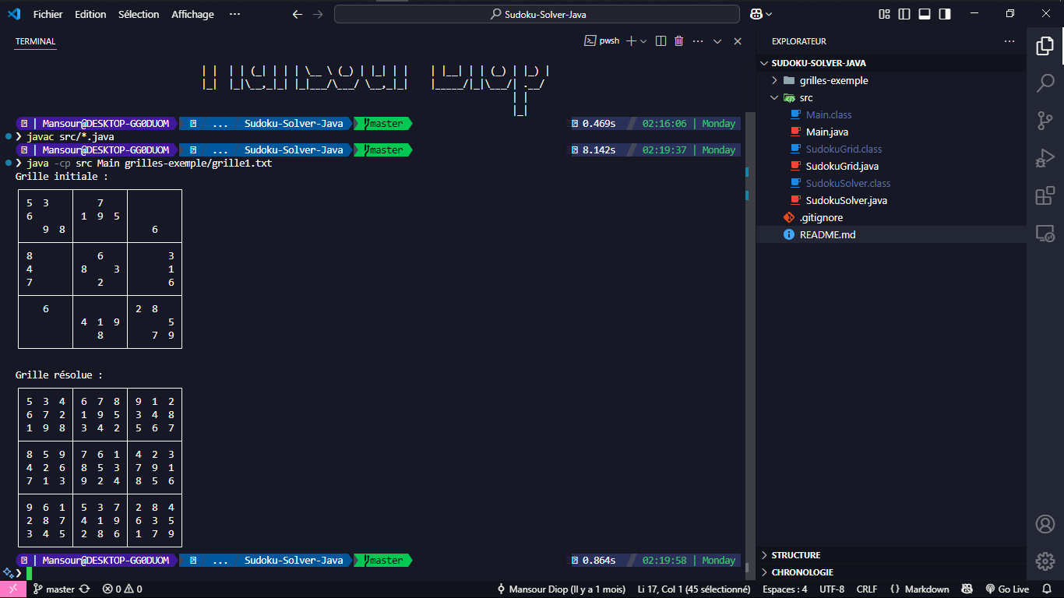1064x598 pixels.
Task: Open the Search view in activity bar
Action: pyautogui.click(x=1045, y=83)
